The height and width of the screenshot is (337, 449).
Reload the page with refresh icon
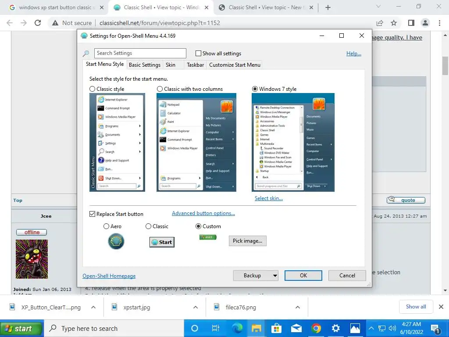(38, 23)
